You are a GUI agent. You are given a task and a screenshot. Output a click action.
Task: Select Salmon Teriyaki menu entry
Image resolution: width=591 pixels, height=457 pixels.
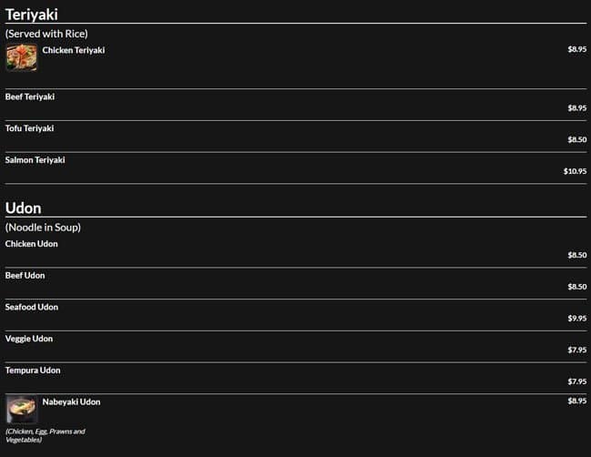35,160
